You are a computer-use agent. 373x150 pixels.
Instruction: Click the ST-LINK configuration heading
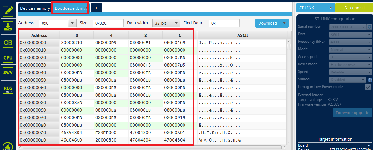335,19
